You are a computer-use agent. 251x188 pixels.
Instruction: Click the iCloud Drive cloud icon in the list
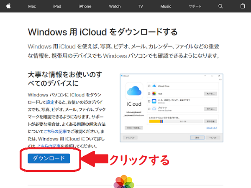(154, 86)
